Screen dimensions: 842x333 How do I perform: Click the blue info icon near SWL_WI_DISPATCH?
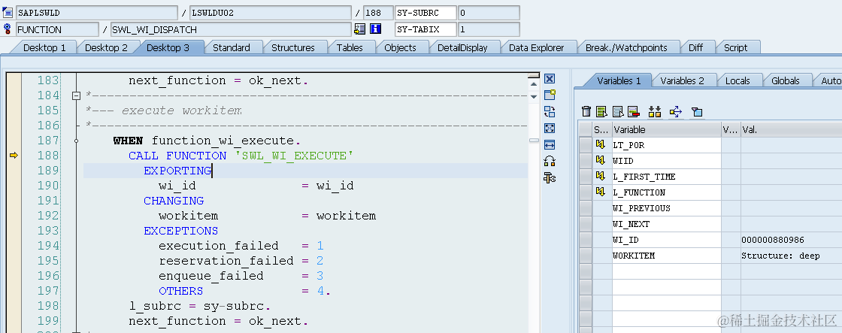[376, 29]
